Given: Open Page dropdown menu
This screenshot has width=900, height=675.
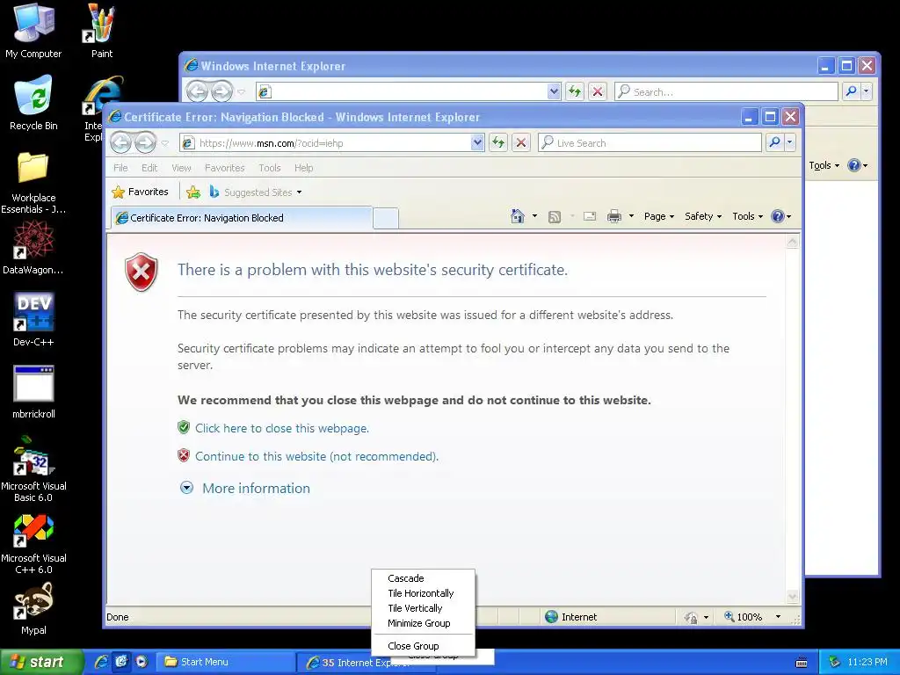Looking at the screenshot, I should tap(658, 216).
